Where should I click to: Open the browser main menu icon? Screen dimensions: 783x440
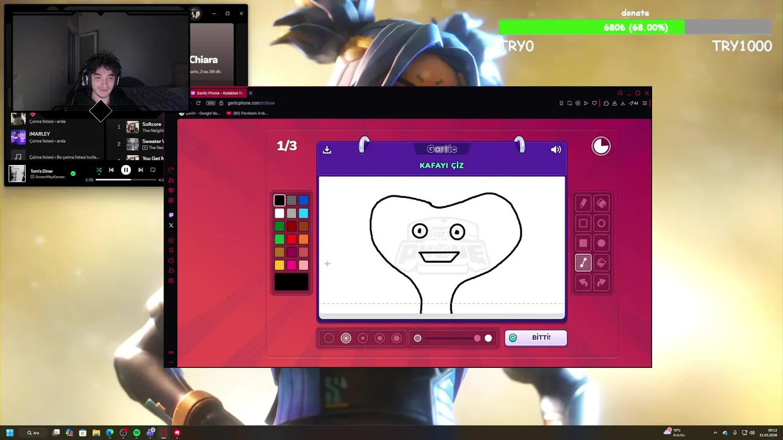(644, 103)
